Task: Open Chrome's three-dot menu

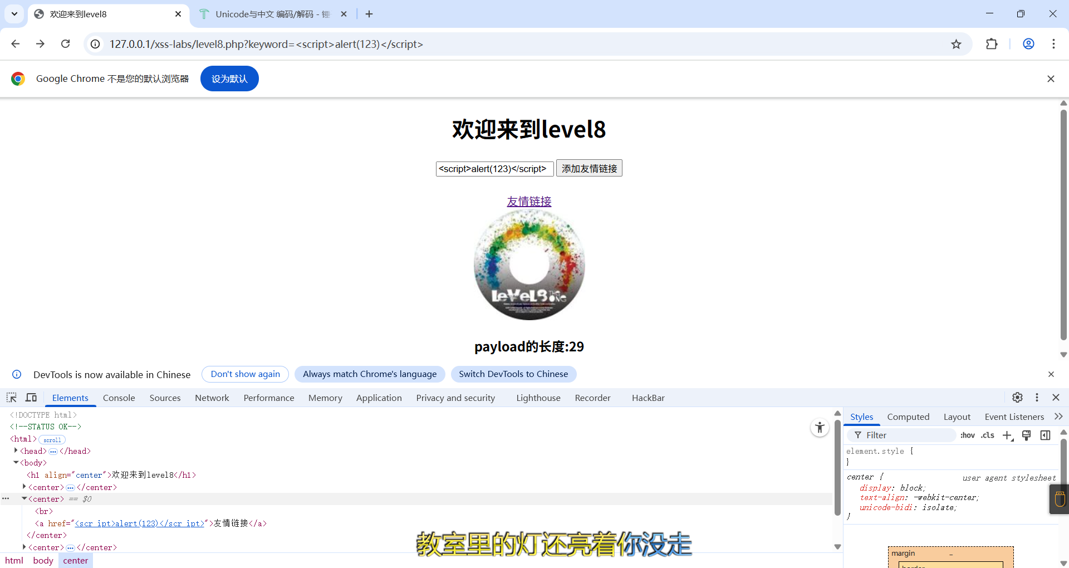Action: (x=1053, y=44)
